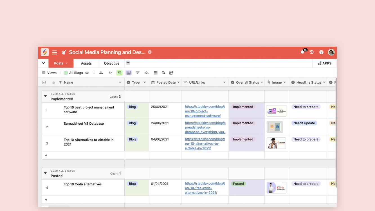Open the Top 10 Coda alternatives link

[205, 188]
